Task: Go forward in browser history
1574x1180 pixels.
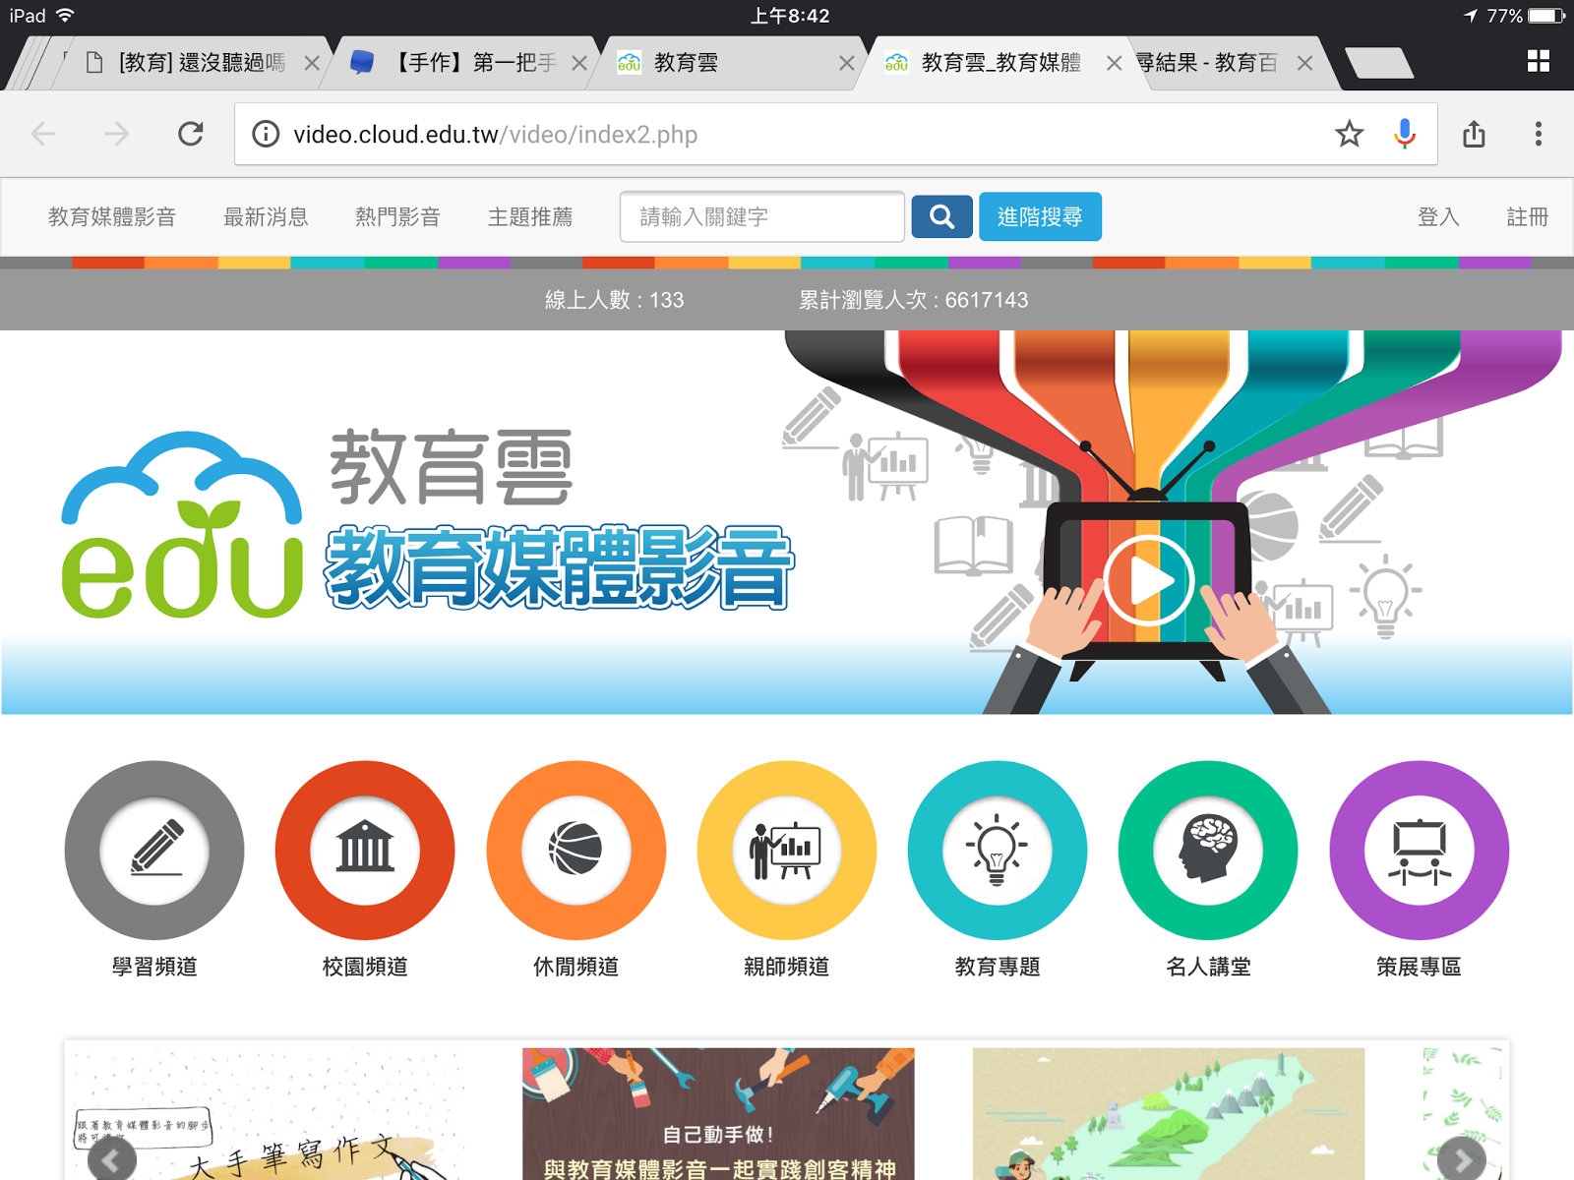Action: (116, 134)
